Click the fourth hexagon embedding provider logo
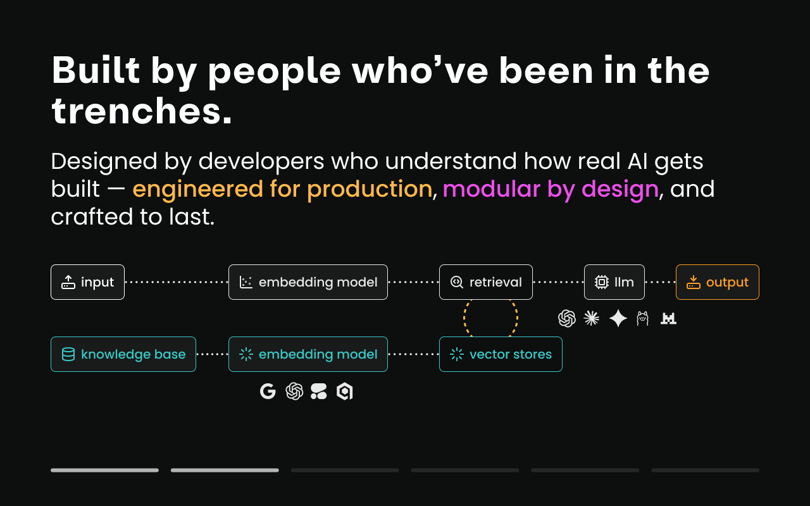This screenshot has height=506, width=810. [344, 392]
